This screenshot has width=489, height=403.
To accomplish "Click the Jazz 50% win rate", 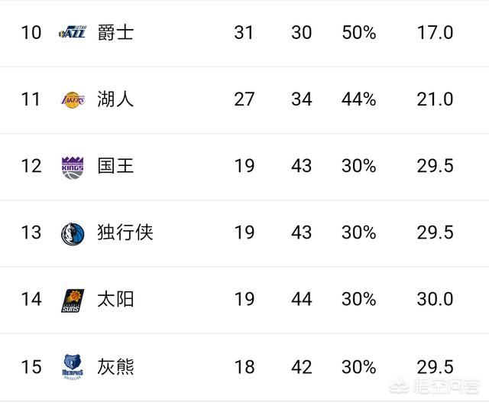I will coord(358,33).
